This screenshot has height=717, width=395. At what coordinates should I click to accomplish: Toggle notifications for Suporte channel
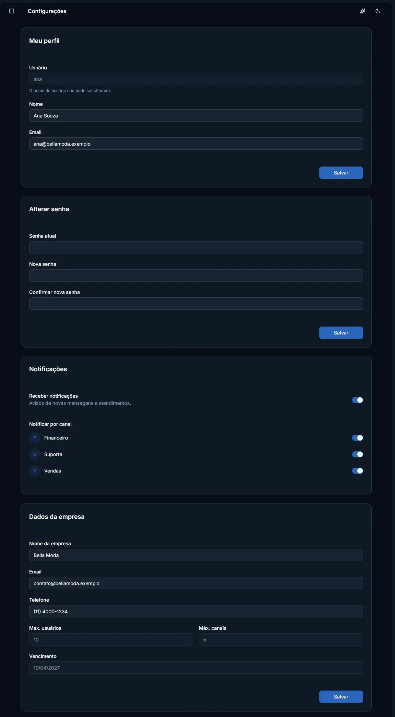(358, 454)
